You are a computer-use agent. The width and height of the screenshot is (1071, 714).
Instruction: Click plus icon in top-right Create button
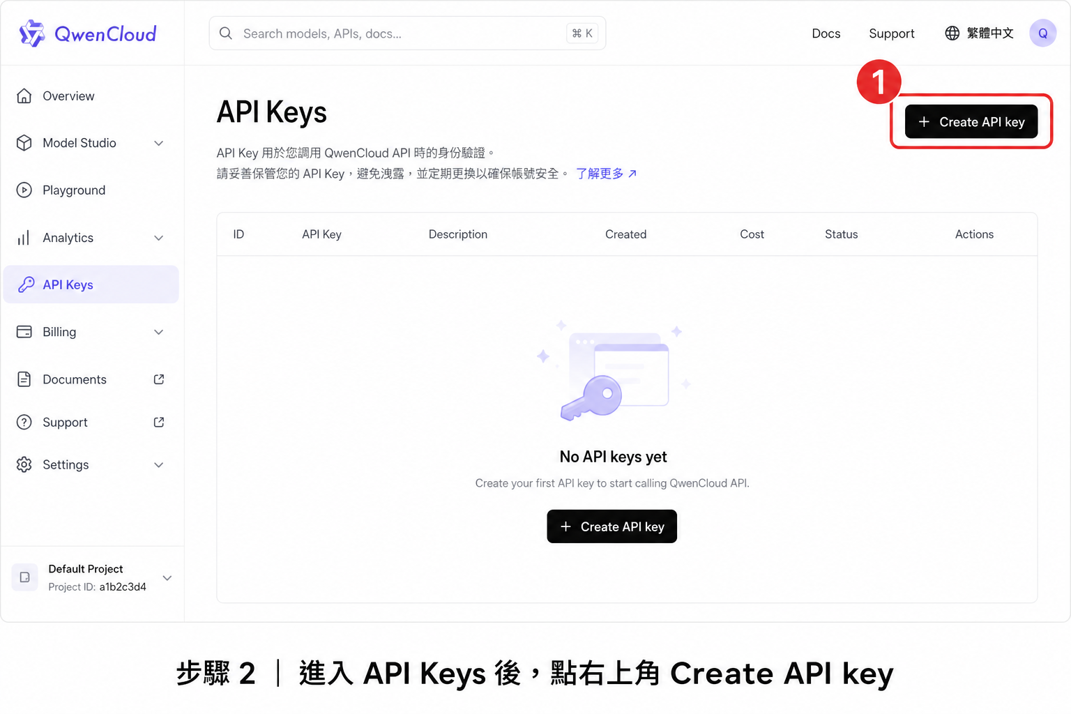(924, 122)
